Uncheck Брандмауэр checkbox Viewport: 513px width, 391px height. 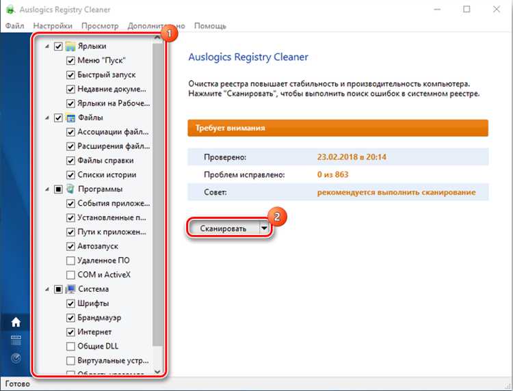tap(70, 318)
